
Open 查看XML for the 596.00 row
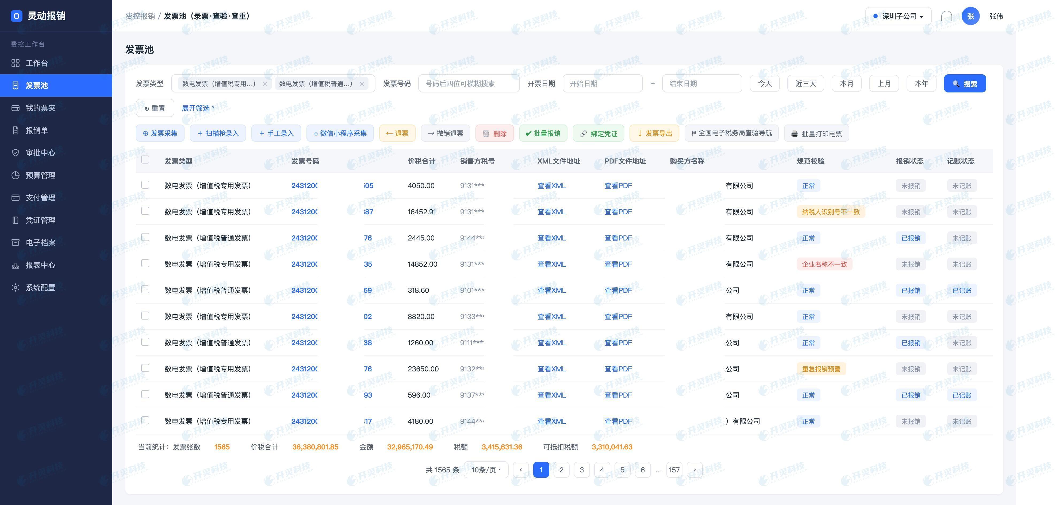pyautogui.click(x=552, y=395)
